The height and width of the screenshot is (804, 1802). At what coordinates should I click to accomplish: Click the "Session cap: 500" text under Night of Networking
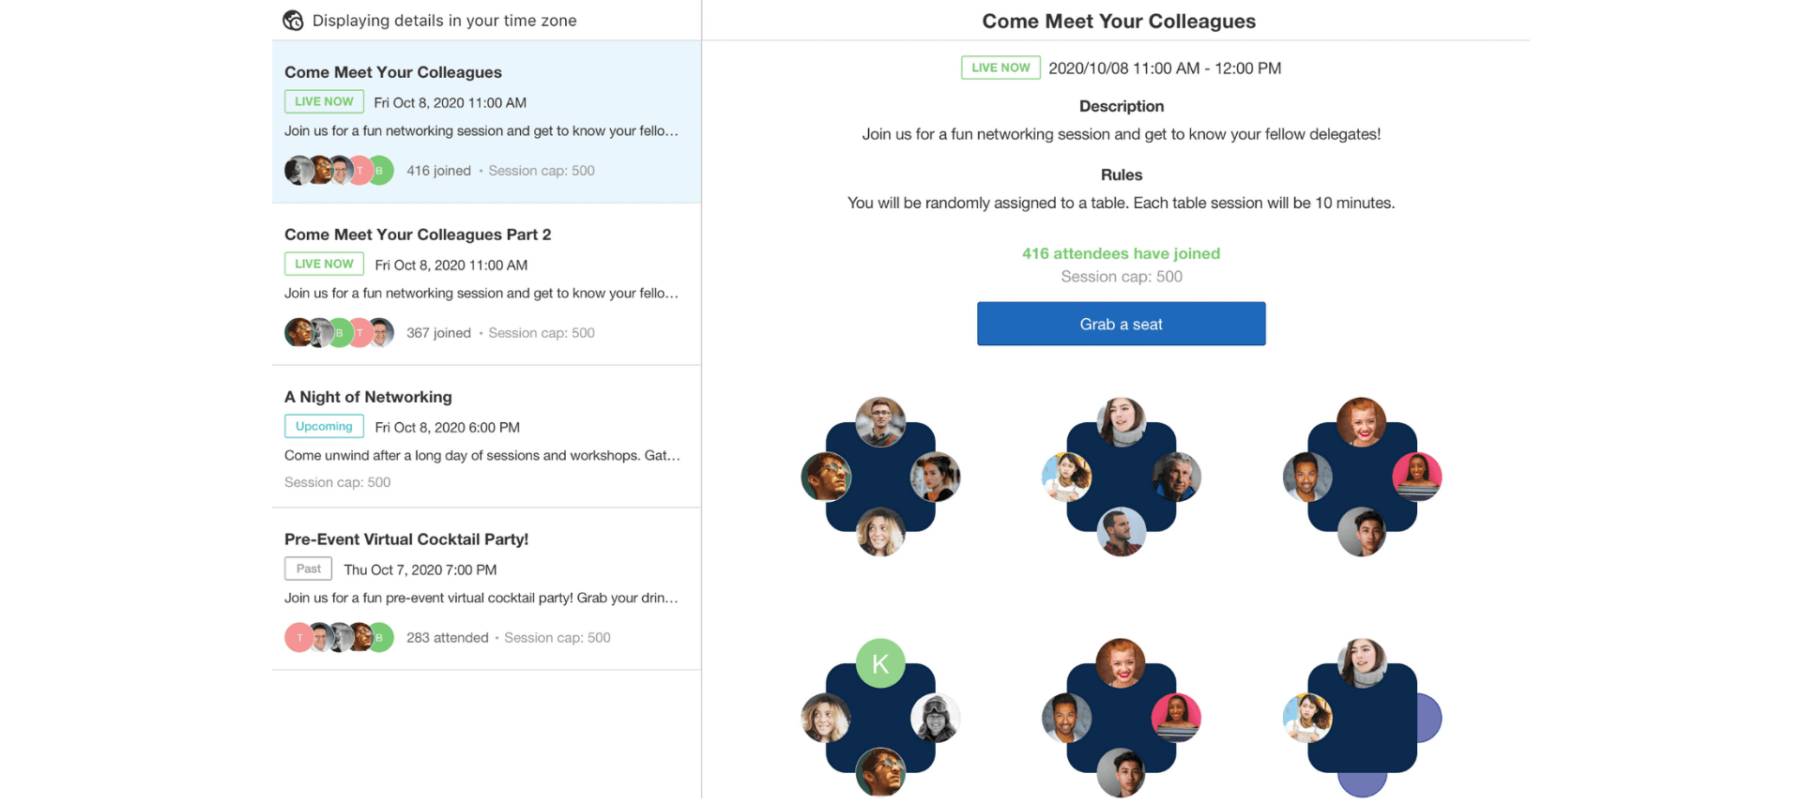coord(337,482)
